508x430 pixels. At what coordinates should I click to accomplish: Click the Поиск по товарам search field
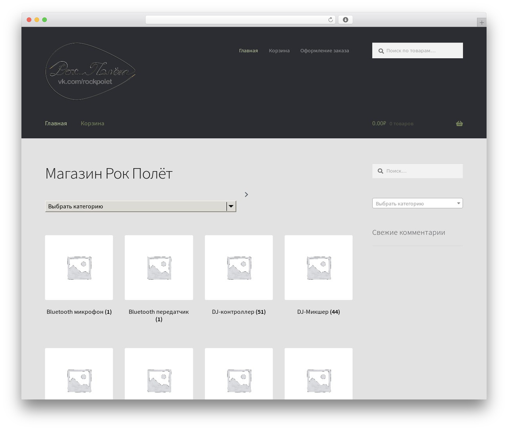tap(418, 50)
